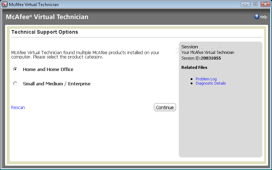Click the Session ID number 20831055

click(x=211, y=58)
